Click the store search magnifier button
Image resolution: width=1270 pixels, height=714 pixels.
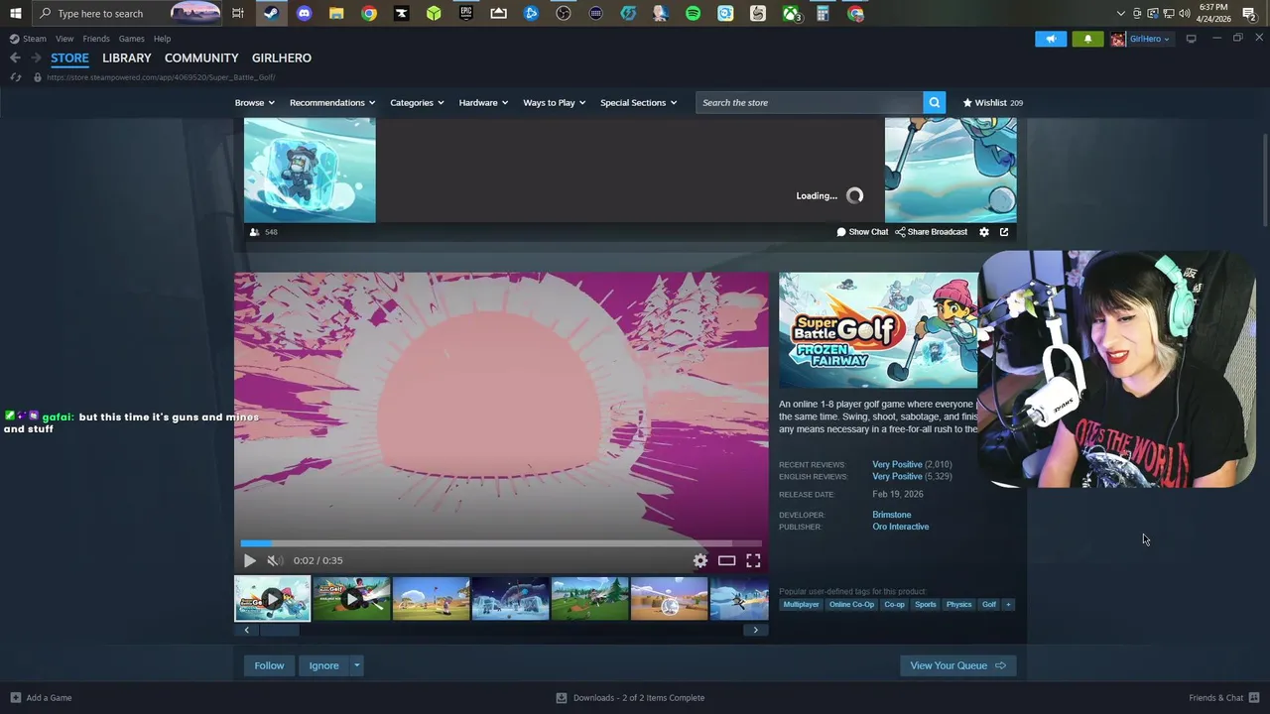934,102
